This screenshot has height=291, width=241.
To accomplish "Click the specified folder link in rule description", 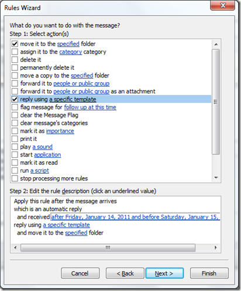I will [x=76, y=233].
